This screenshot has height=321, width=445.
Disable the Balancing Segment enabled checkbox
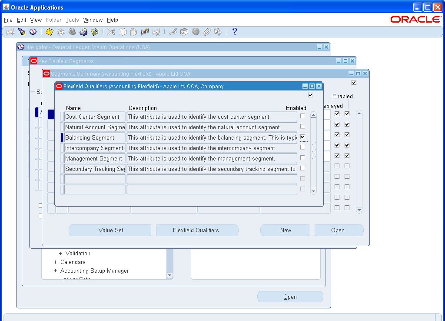(303, 137)
